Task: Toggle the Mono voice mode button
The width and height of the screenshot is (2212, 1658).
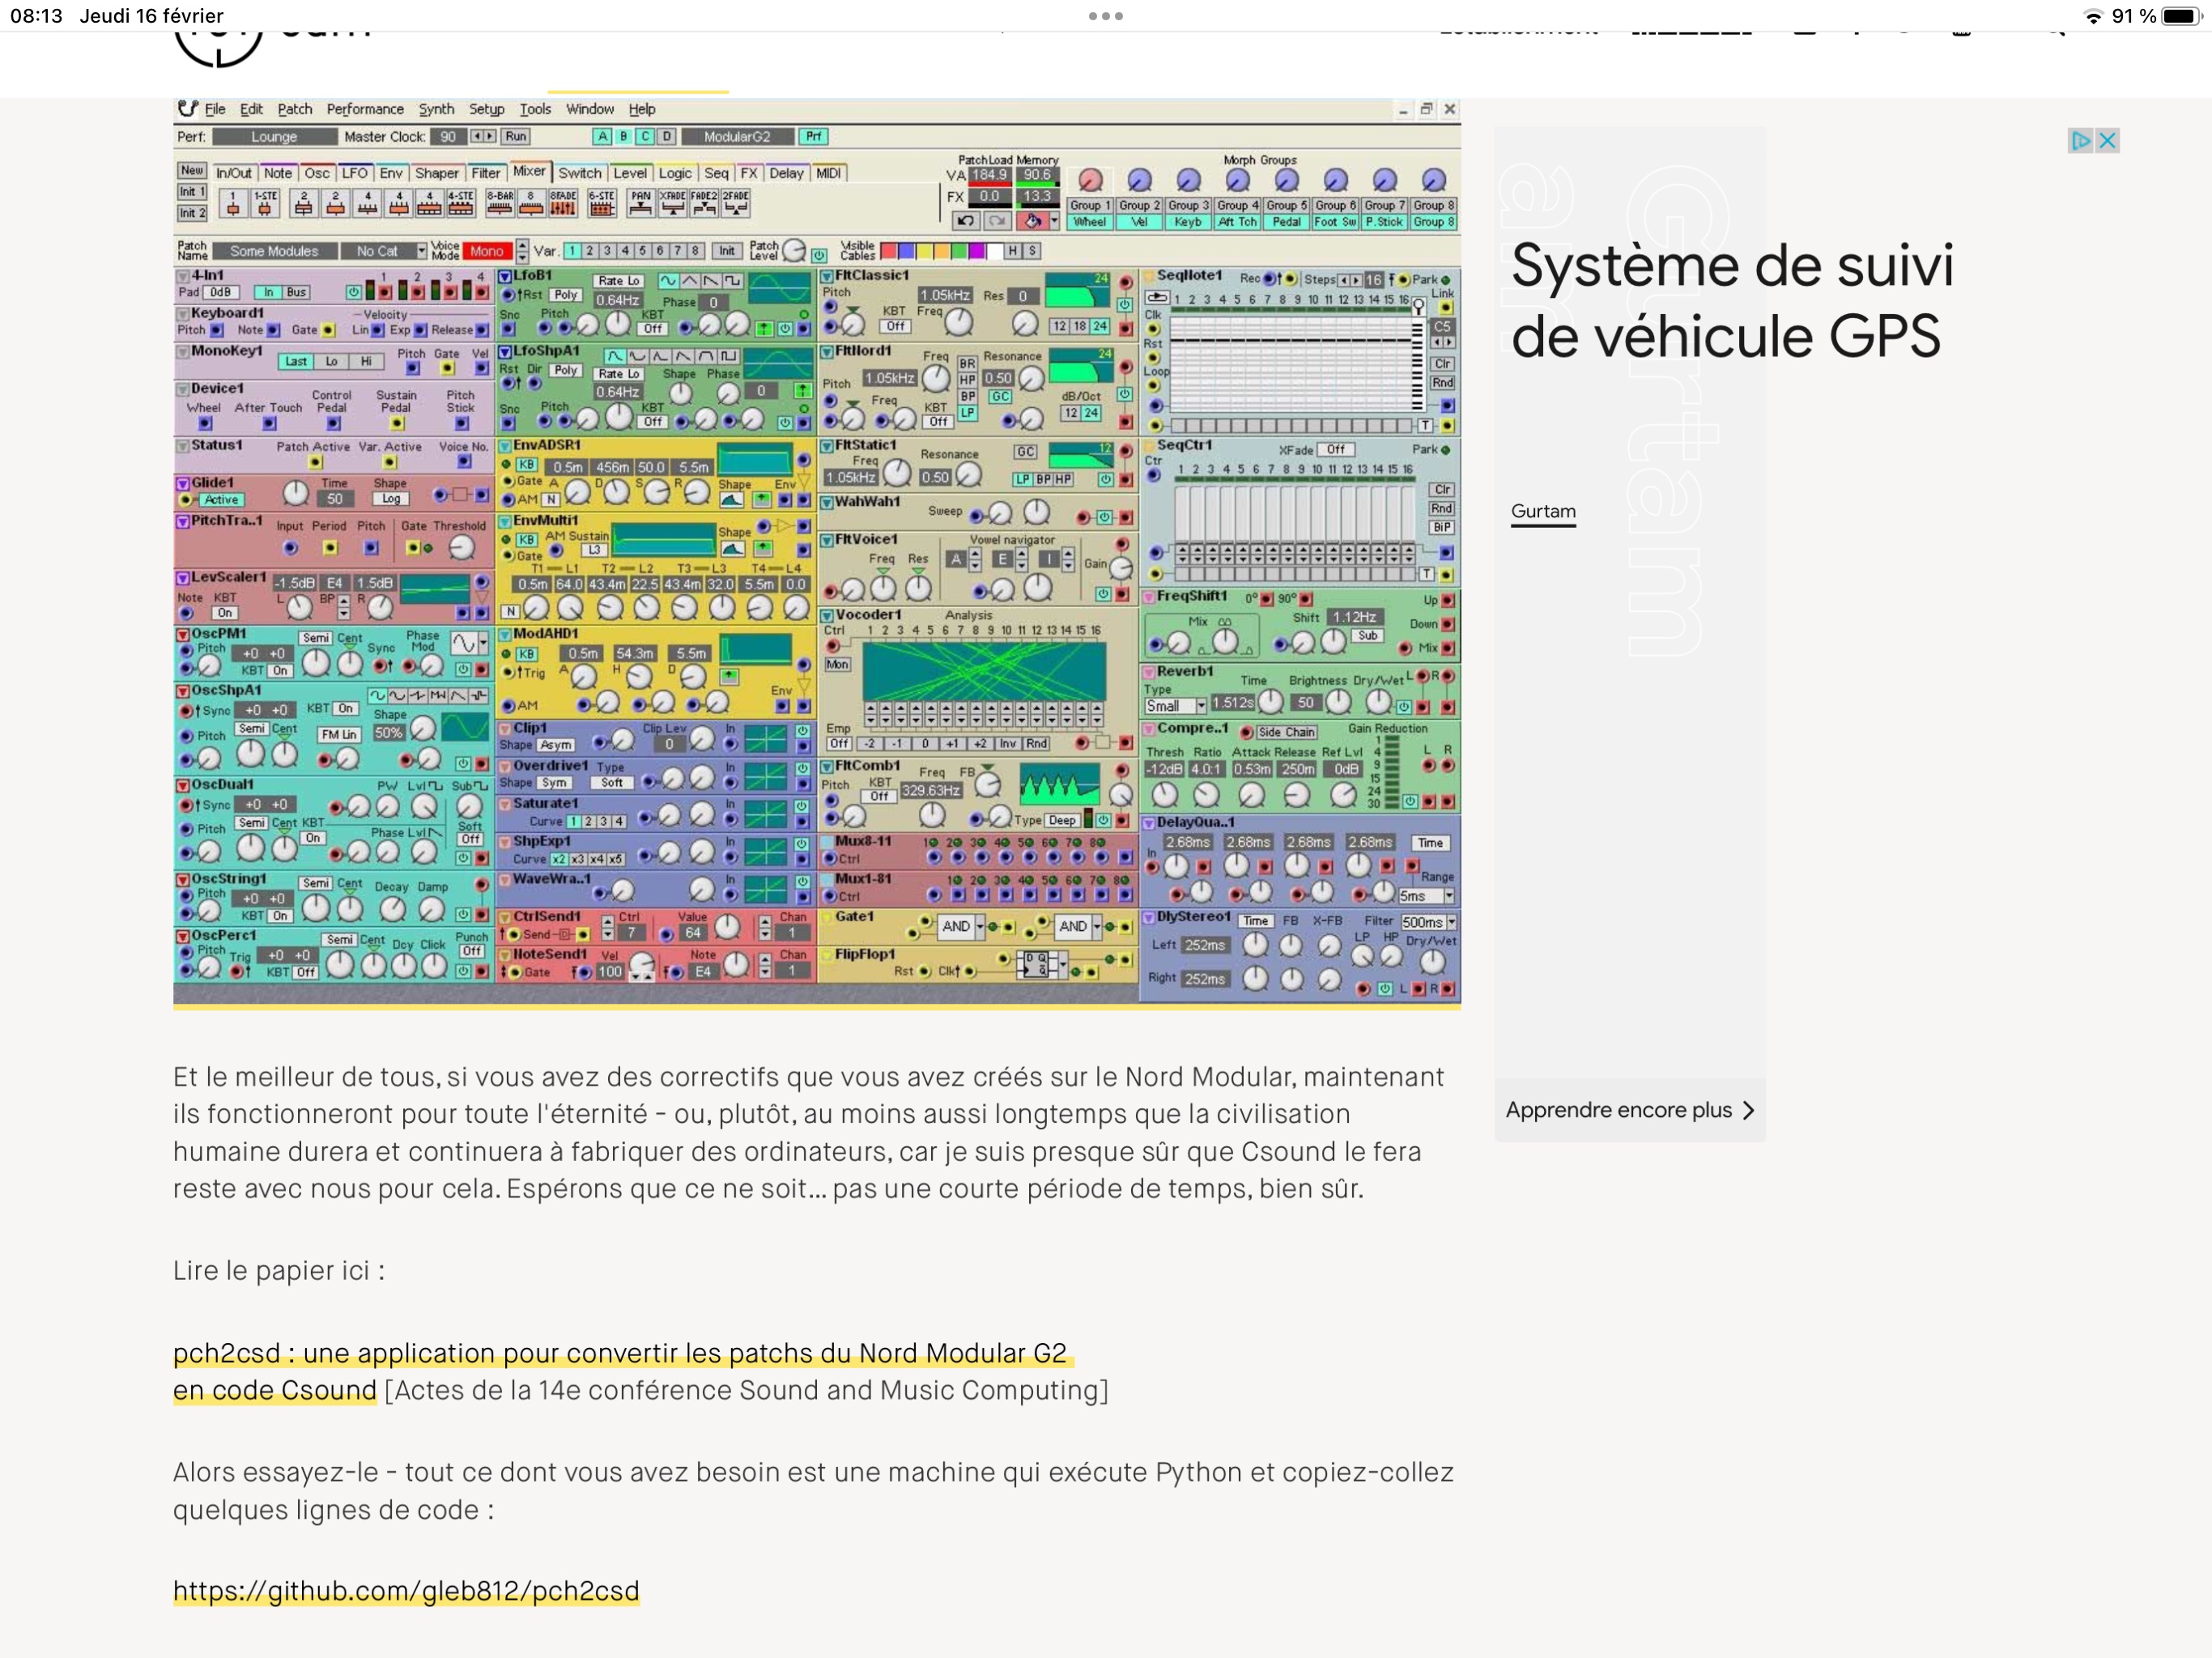Action: 487,252
